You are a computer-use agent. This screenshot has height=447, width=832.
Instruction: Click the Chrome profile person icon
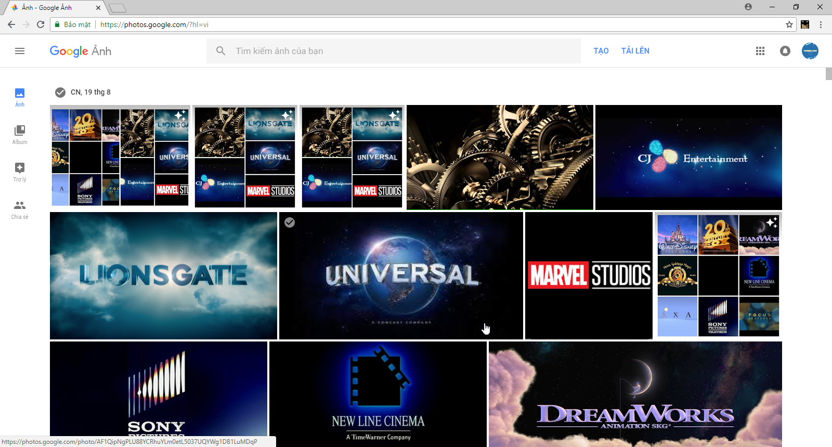[748, 7]
